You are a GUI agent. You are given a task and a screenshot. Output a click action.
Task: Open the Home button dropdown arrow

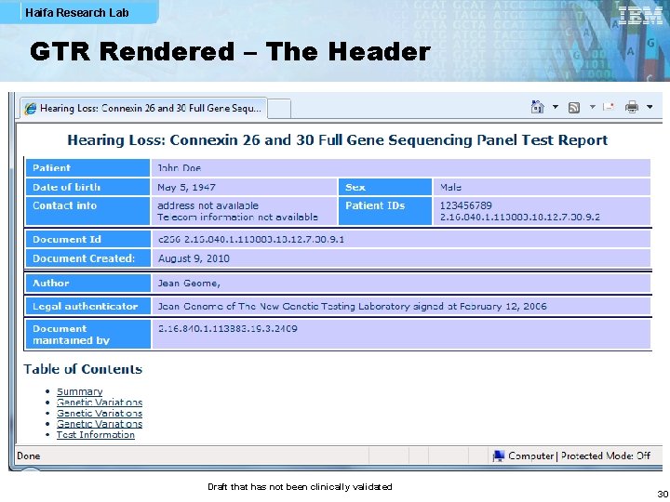556,107
